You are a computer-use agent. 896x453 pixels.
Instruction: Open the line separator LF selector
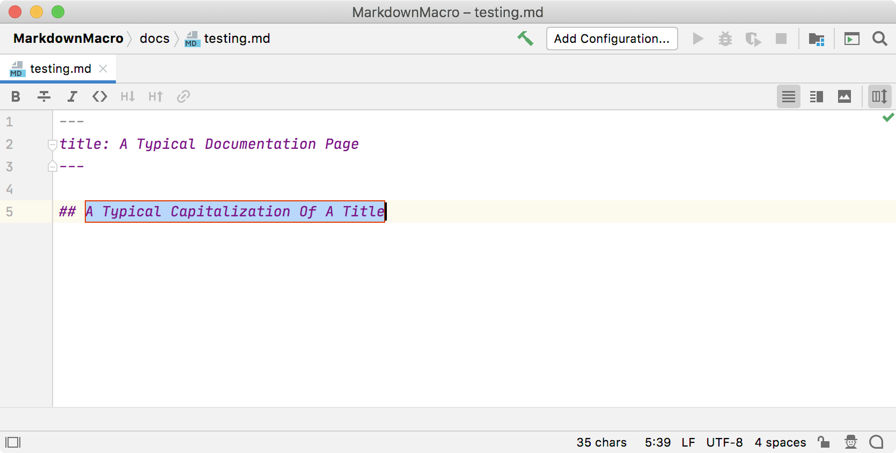(x=688, y=442)
